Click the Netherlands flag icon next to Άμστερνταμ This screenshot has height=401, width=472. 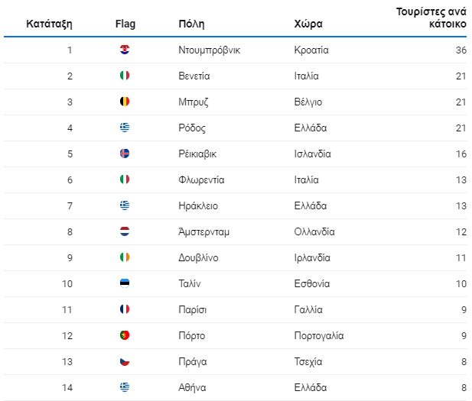point(125,231)
